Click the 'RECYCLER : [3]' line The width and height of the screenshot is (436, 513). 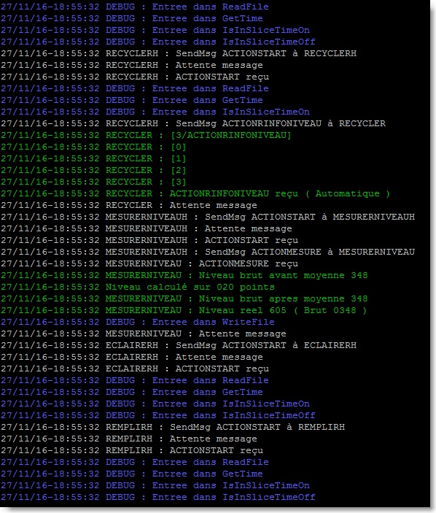93,182
